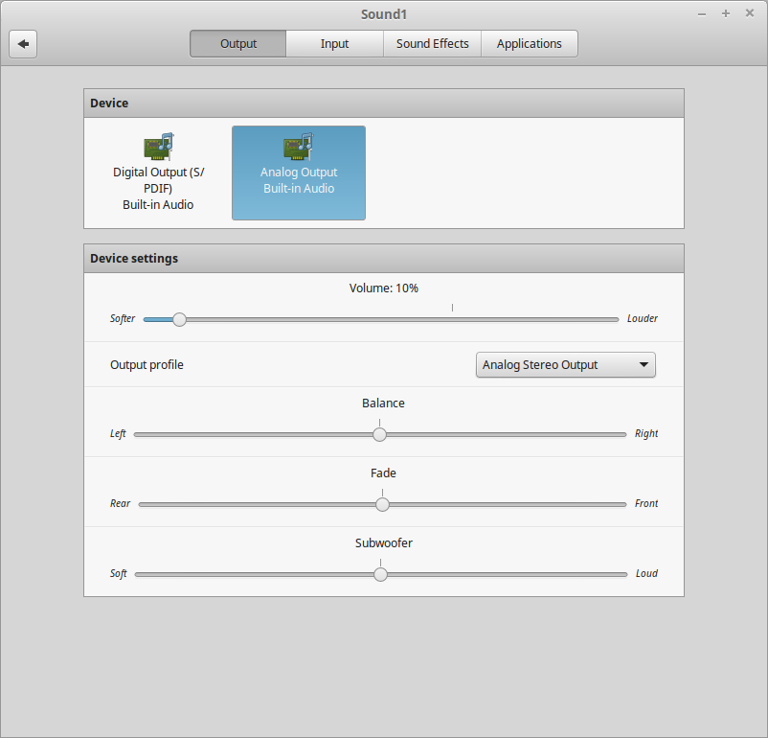The image size is (768, 738).
Task: Open the Output profile dropdown
Action: tap(566, 365)
